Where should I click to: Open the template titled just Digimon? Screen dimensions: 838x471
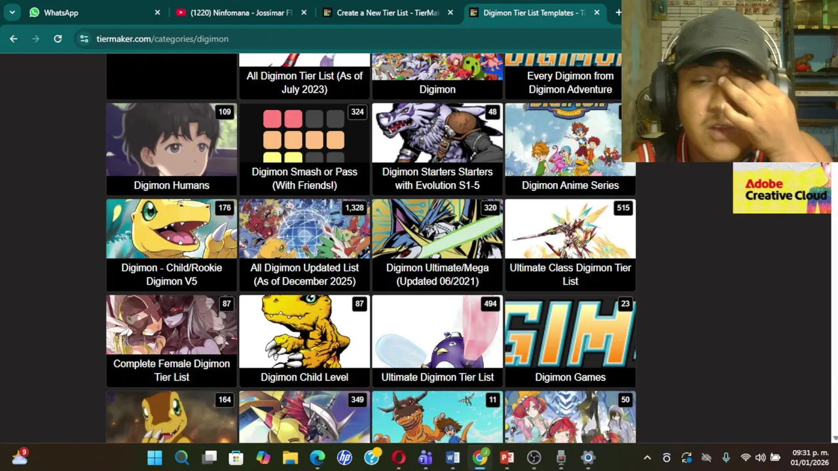click(x=437, y=77)
